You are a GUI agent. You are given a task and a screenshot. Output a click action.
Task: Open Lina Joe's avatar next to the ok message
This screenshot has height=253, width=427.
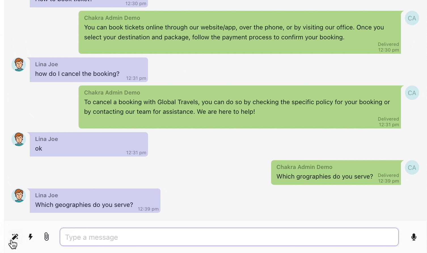tap(18, 139)
